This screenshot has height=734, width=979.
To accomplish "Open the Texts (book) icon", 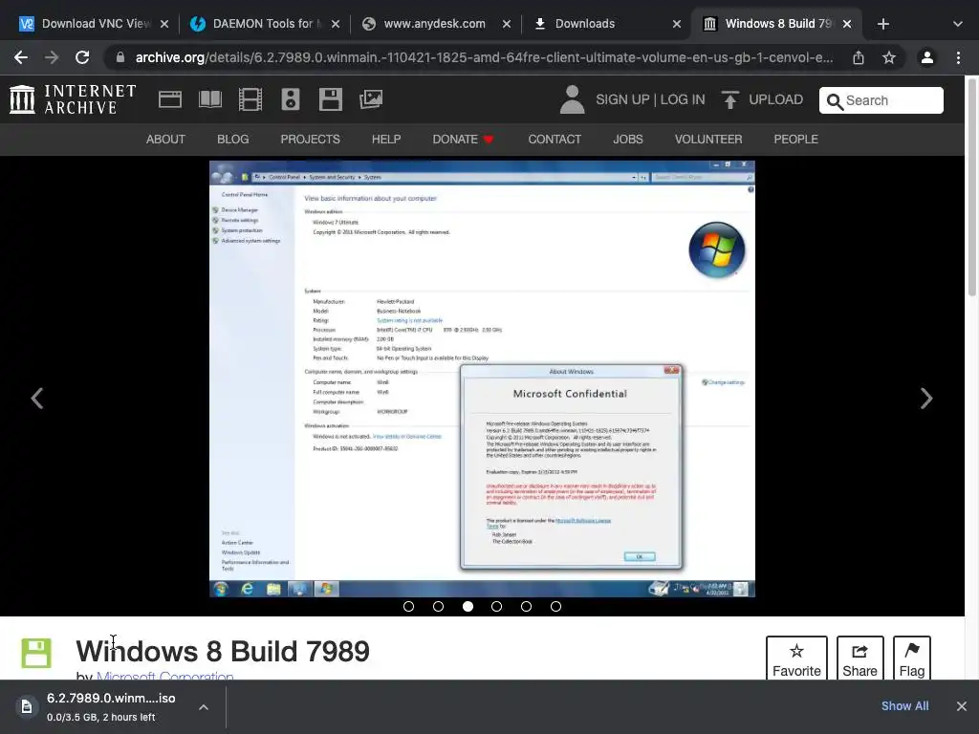I will click(210, 99).
